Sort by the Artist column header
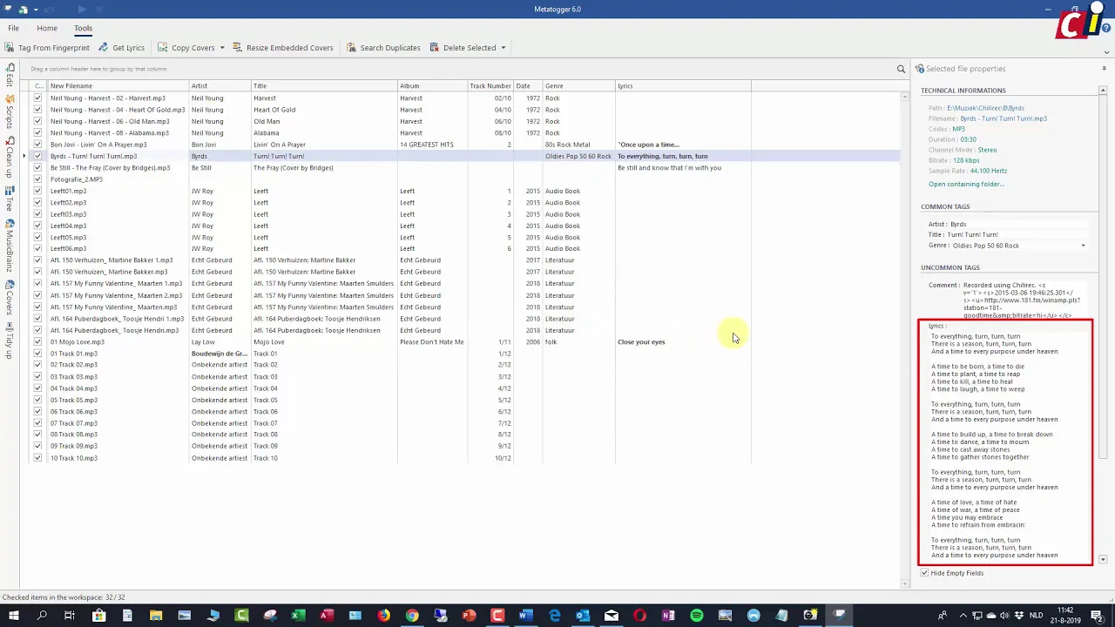This screenshot has width=1115, height=627. (220, 86)
